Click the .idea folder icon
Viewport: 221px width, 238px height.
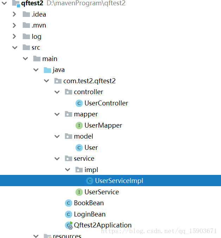[x=26, y=14]
